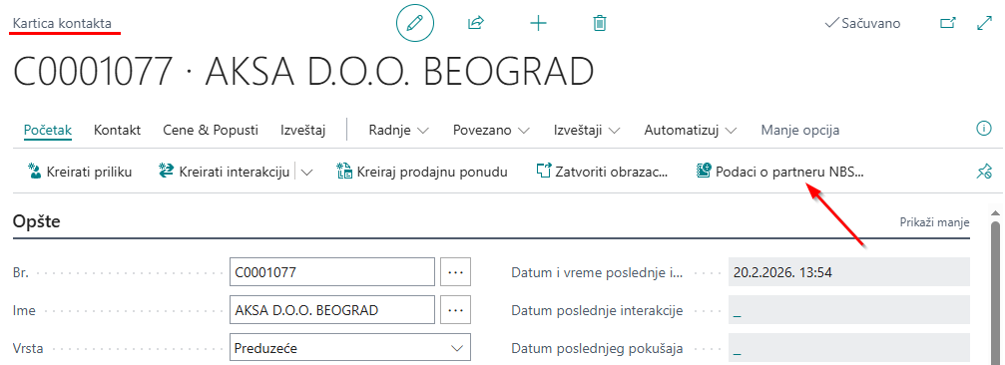Image resolution: width=1005 pixels, height=365 pixels.
Task: Open the Kontakt tab
Action: coord(118,130)
